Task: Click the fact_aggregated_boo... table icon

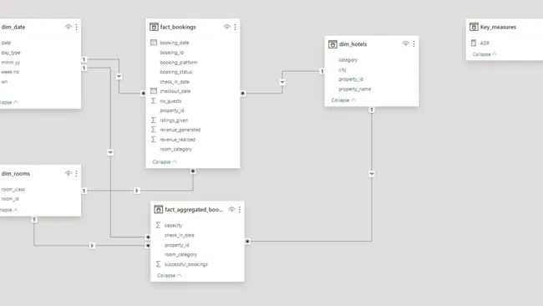Action: (158, 209)
